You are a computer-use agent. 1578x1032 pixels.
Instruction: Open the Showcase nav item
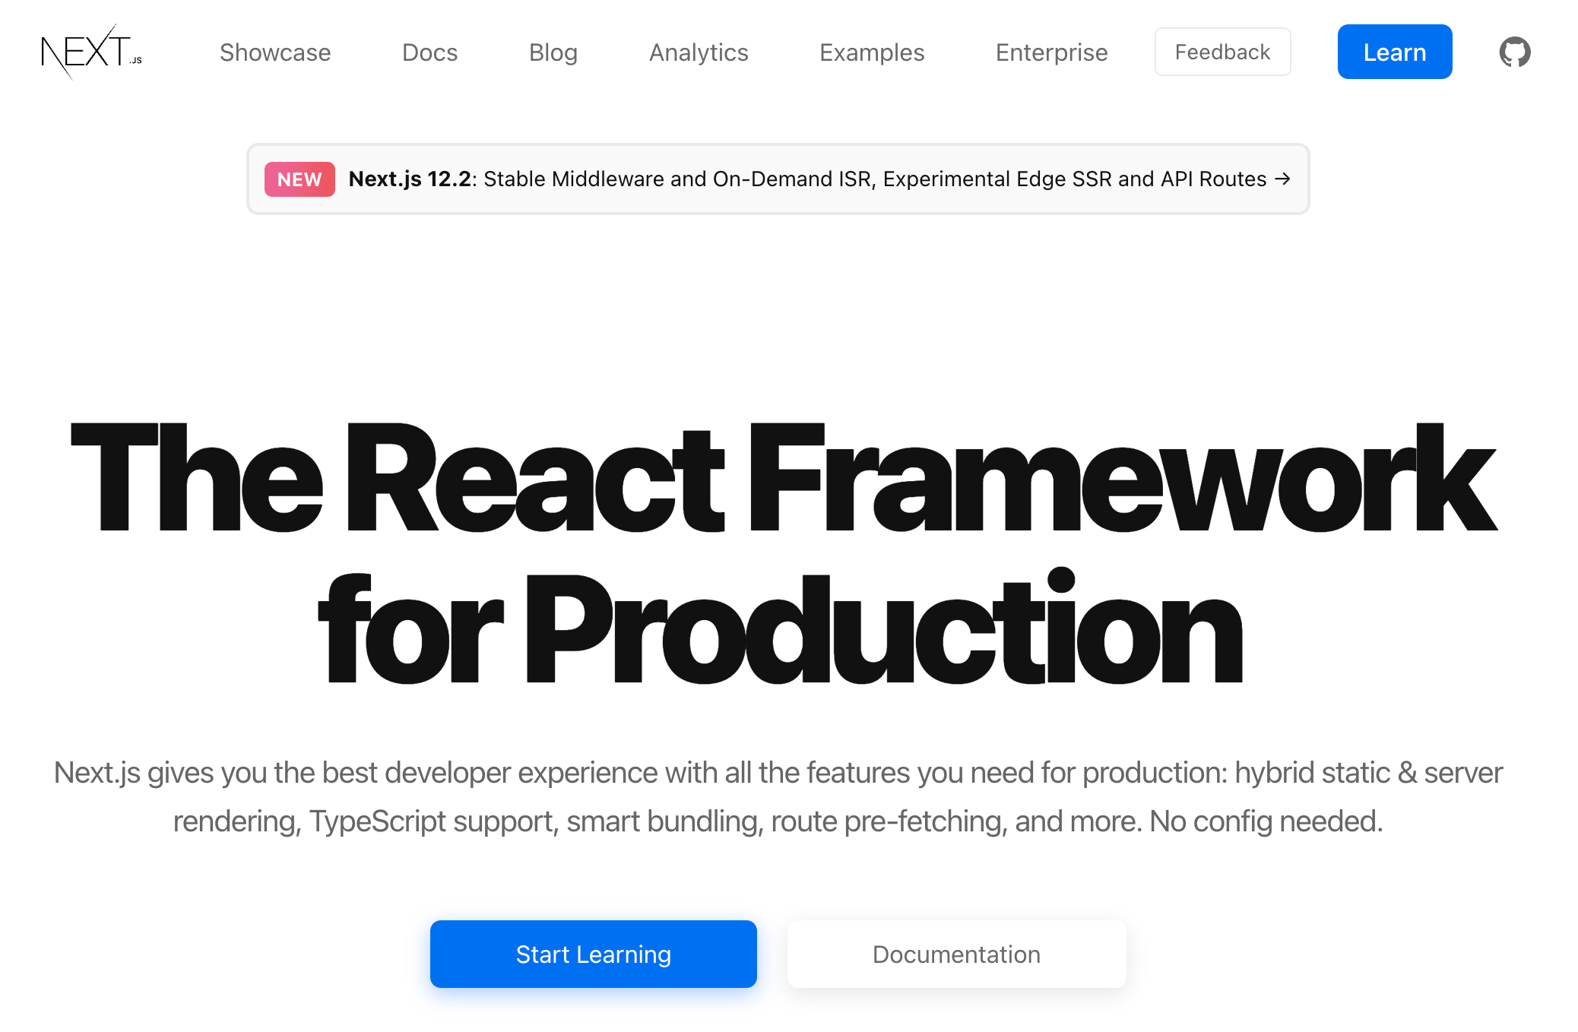275,52
